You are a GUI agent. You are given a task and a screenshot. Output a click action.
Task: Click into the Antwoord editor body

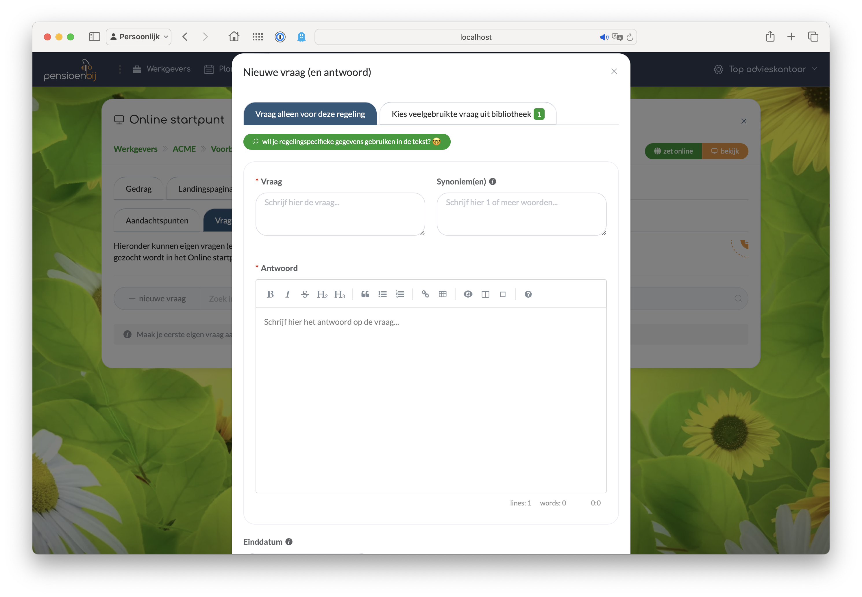431,400
